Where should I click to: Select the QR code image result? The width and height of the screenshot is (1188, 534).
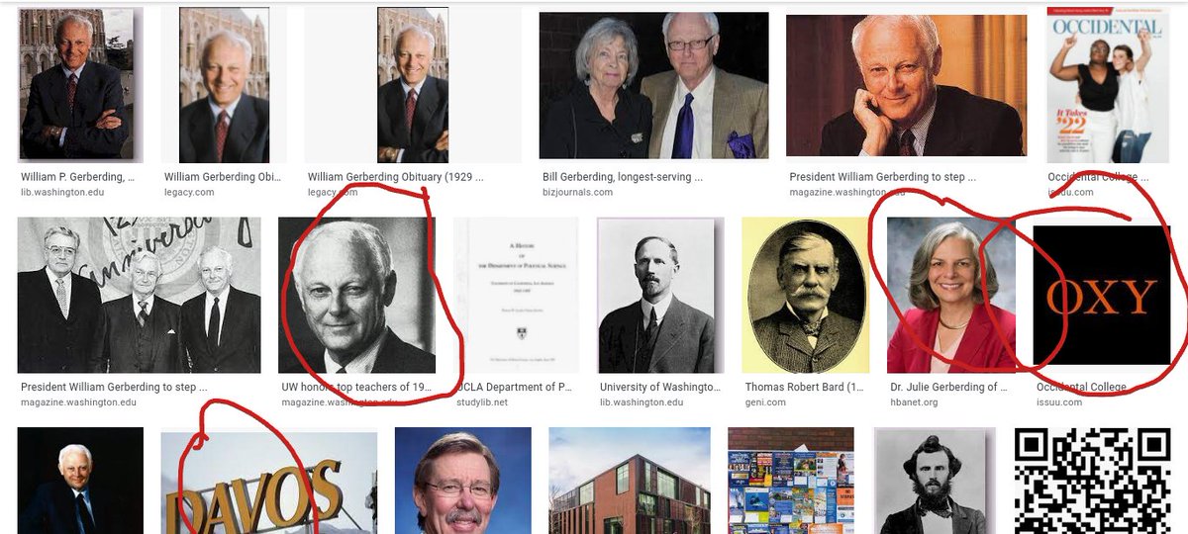point(1093,481)
